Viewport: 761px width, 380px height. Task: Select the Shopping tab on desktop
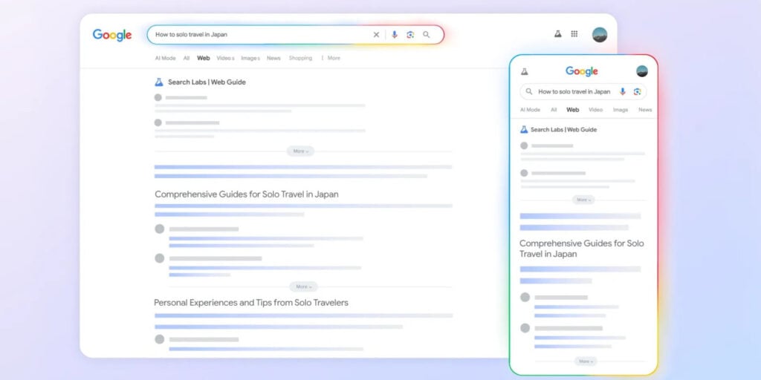300,58
